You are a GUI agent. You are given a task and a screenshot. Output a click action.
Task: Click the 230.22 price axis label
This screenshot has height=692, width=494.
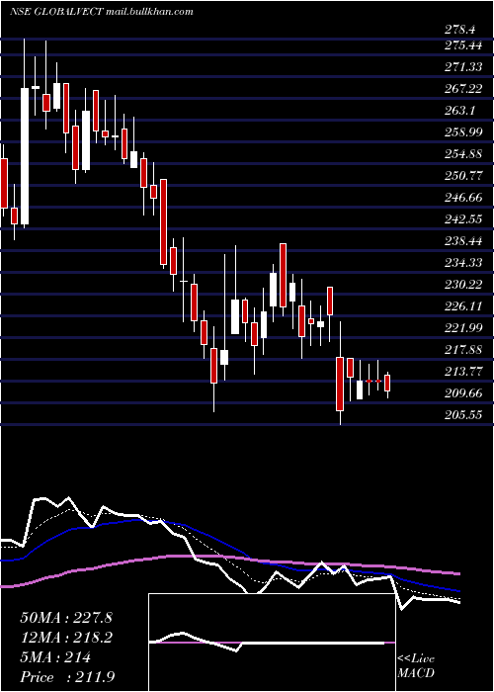465,285
